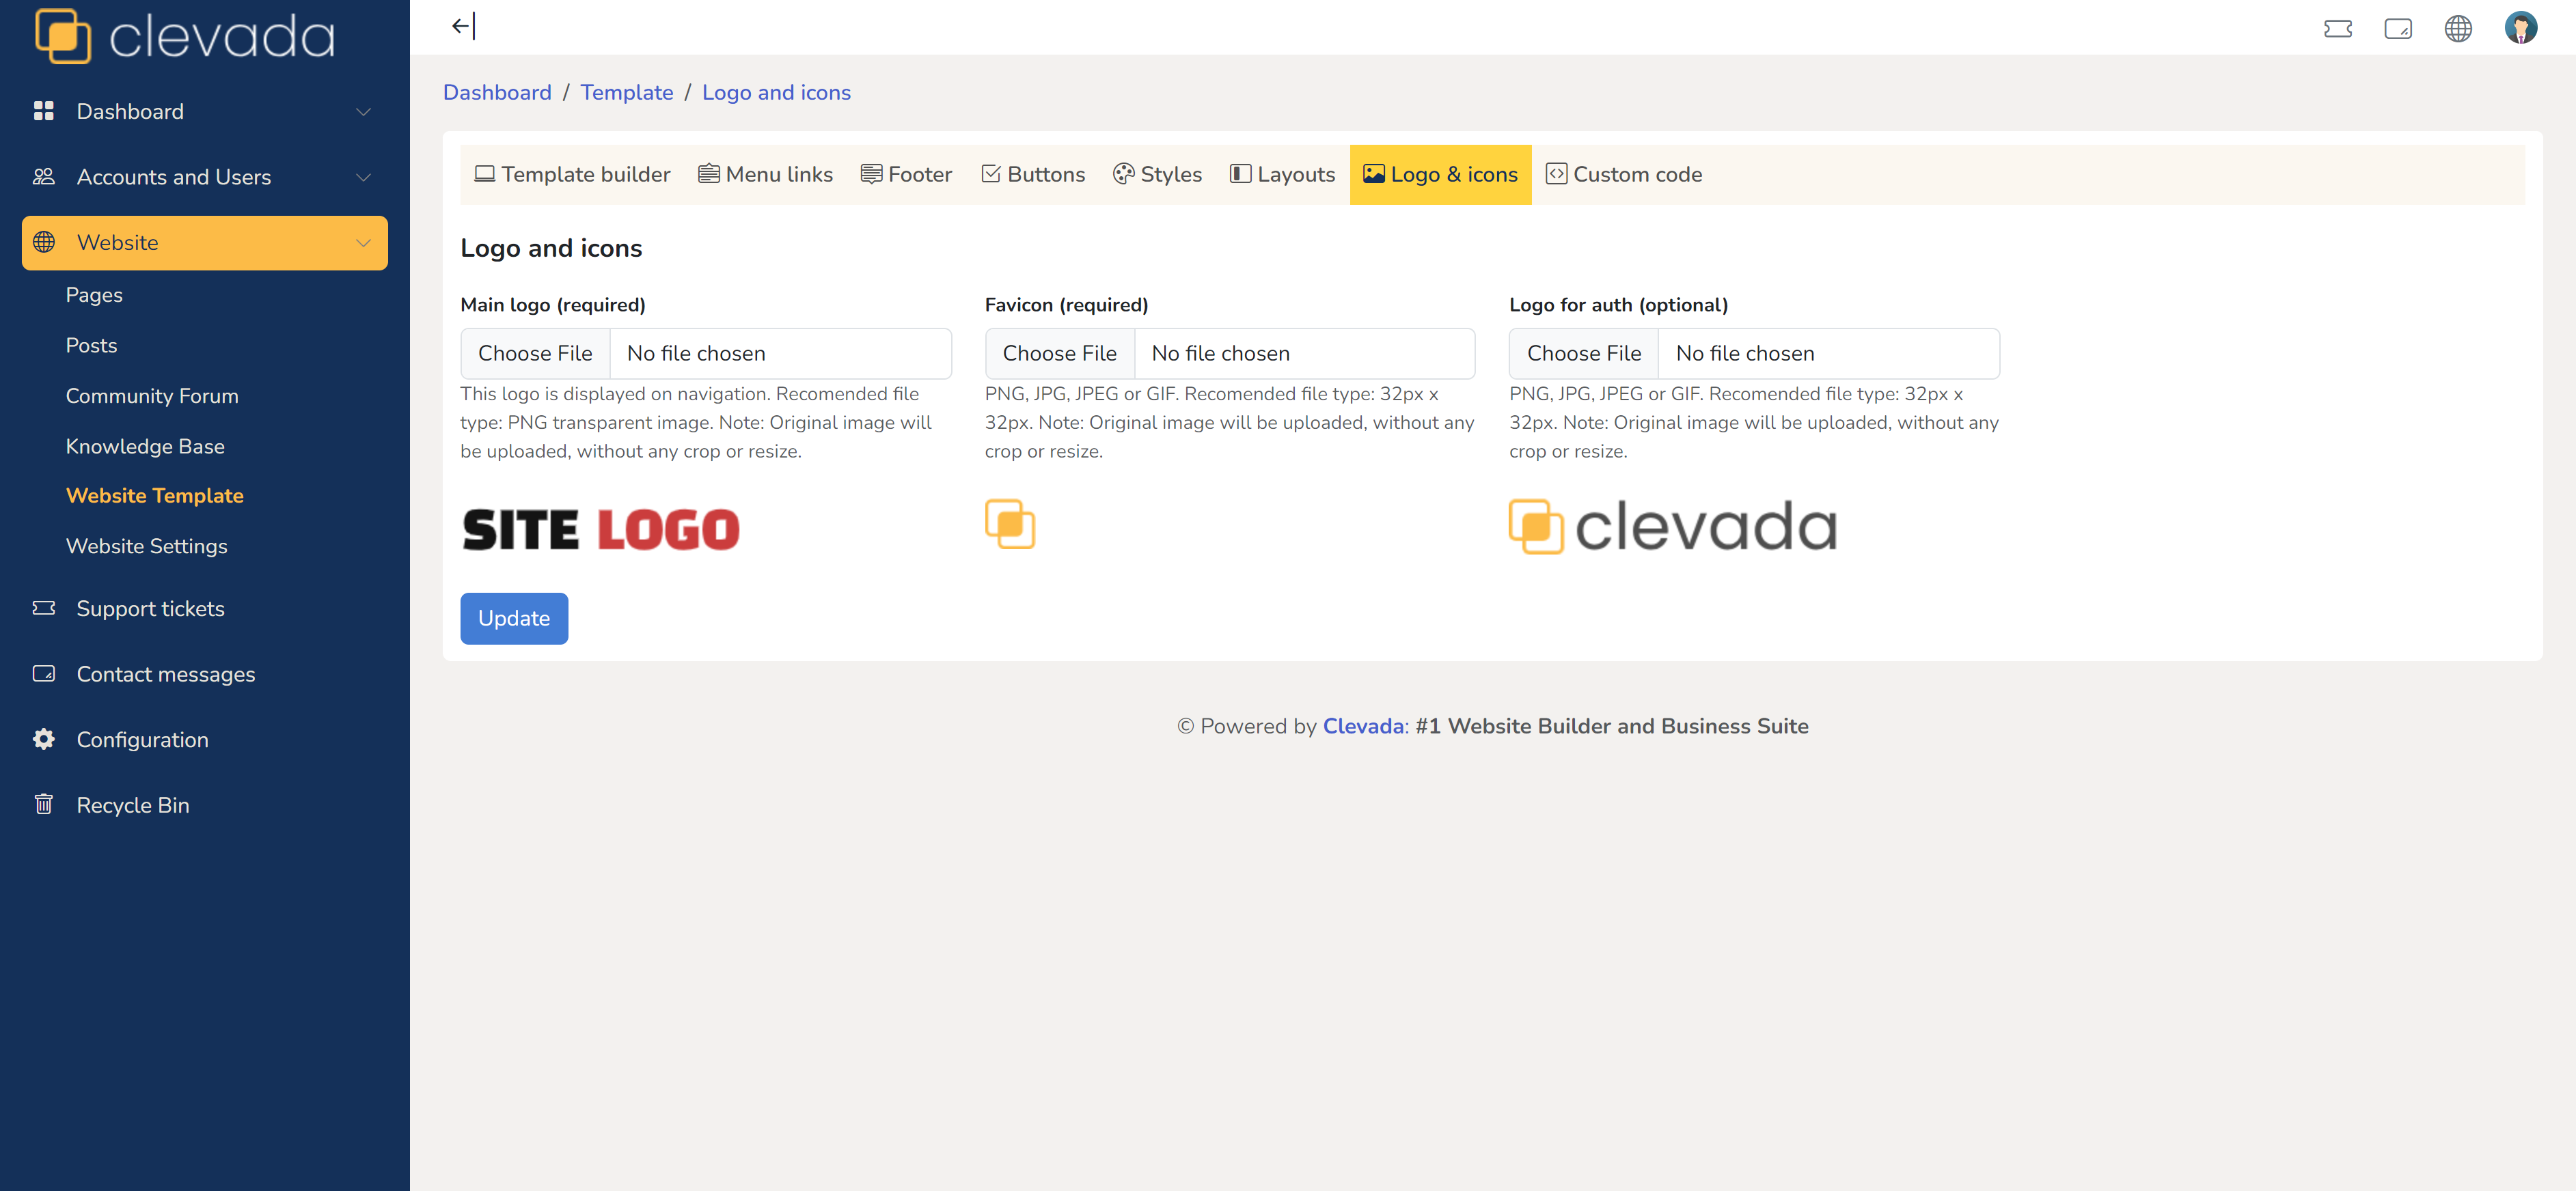Click the Buttons tab check icon

point(990,174)
